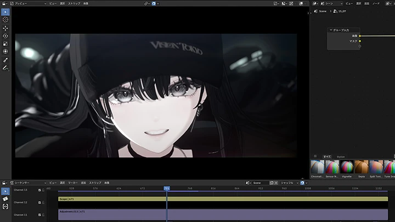Toggle lock icon for Channel 13

tap(43, 190)
